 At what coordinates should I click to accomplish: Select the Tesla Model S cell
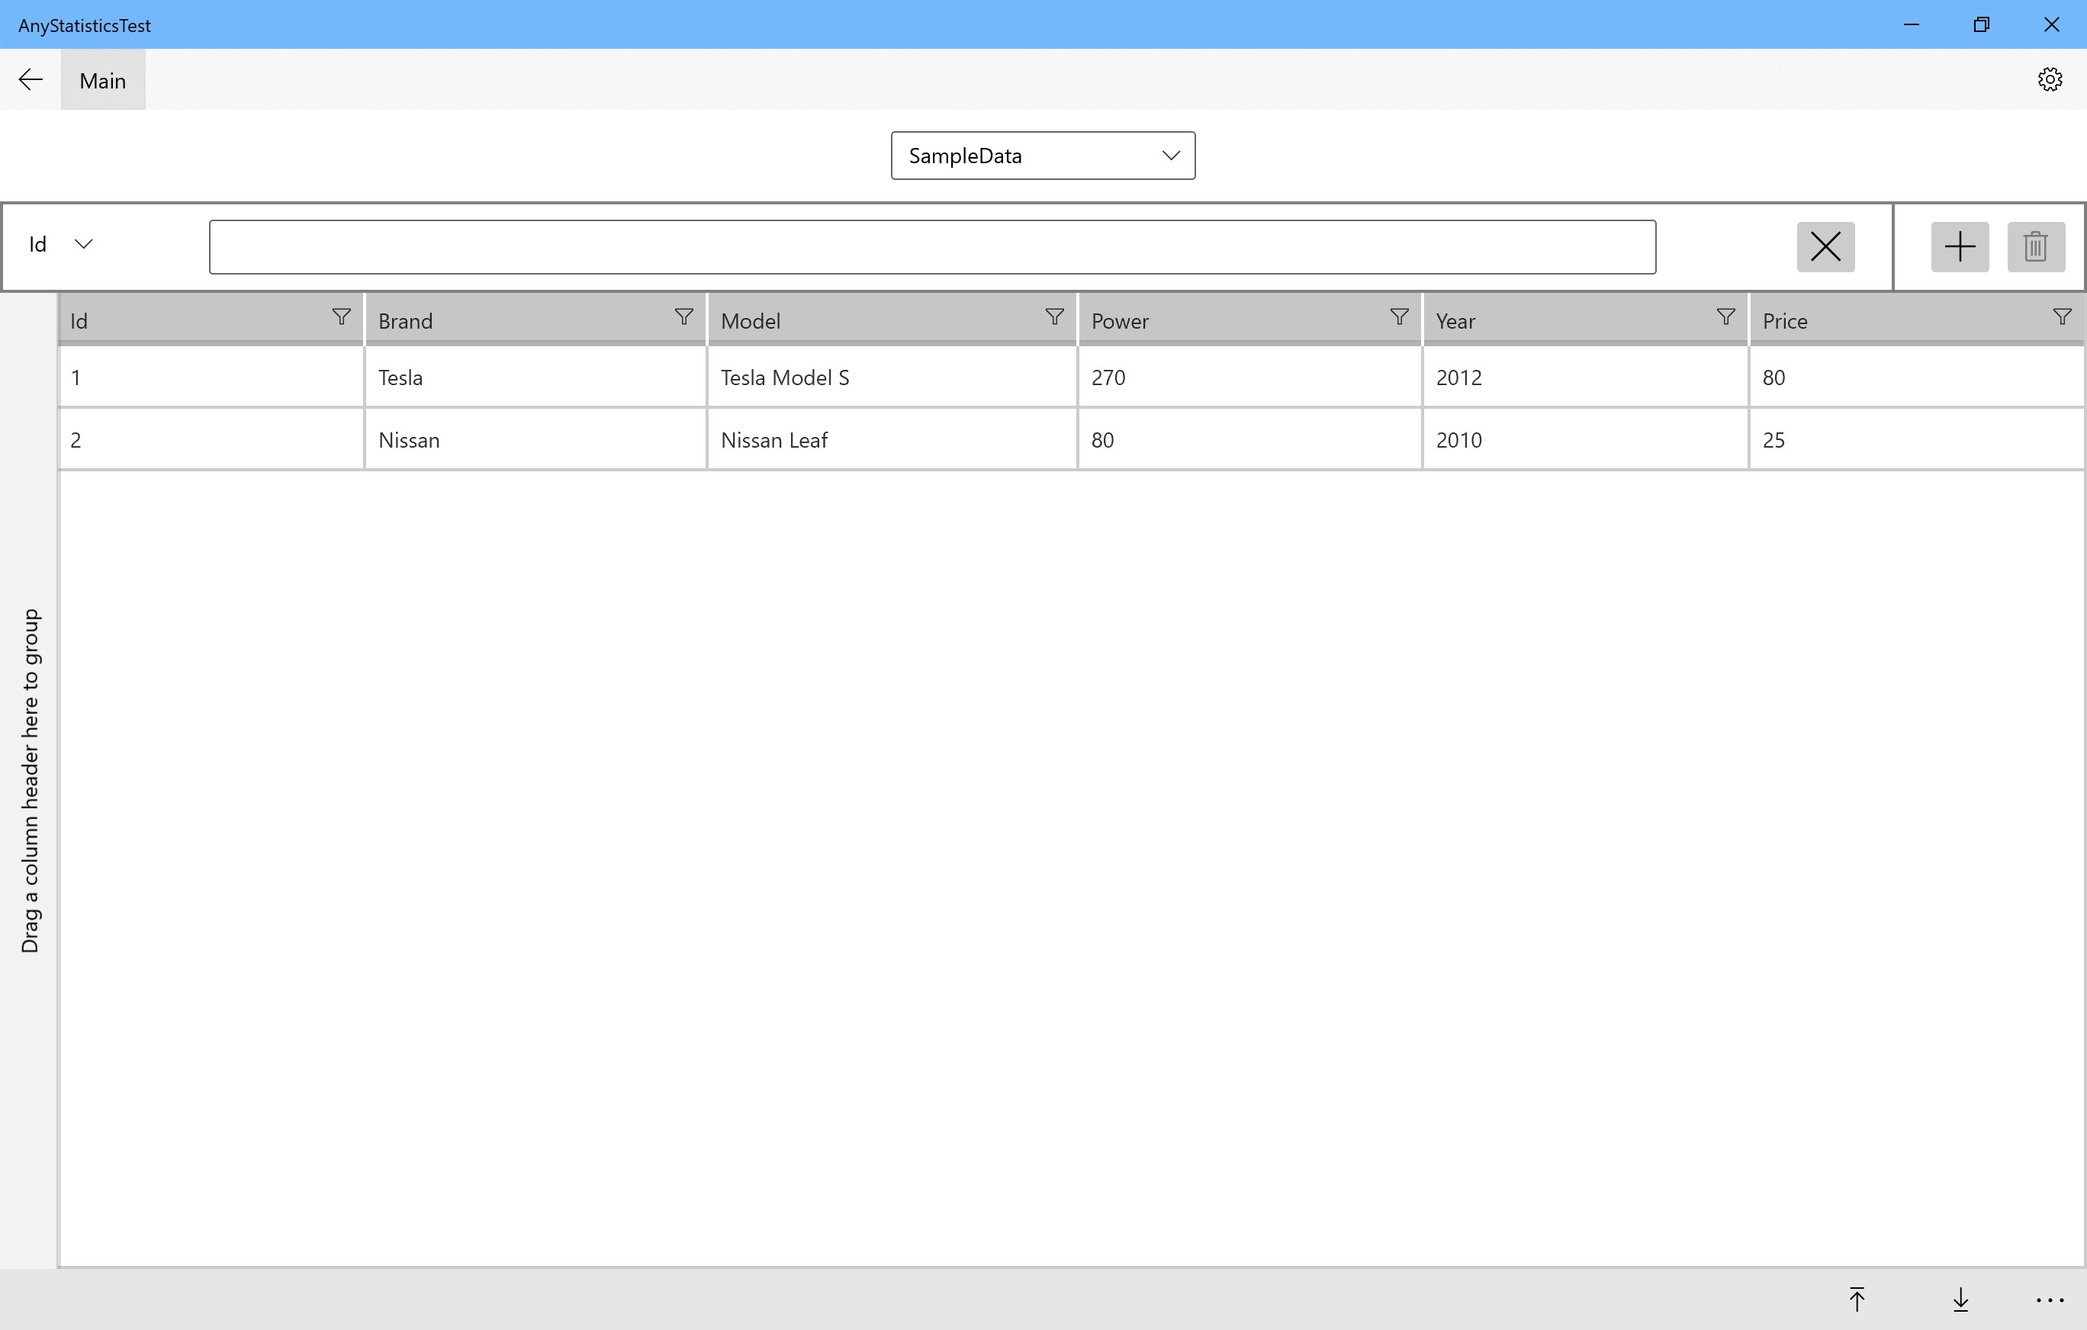(x=890, y=377)
